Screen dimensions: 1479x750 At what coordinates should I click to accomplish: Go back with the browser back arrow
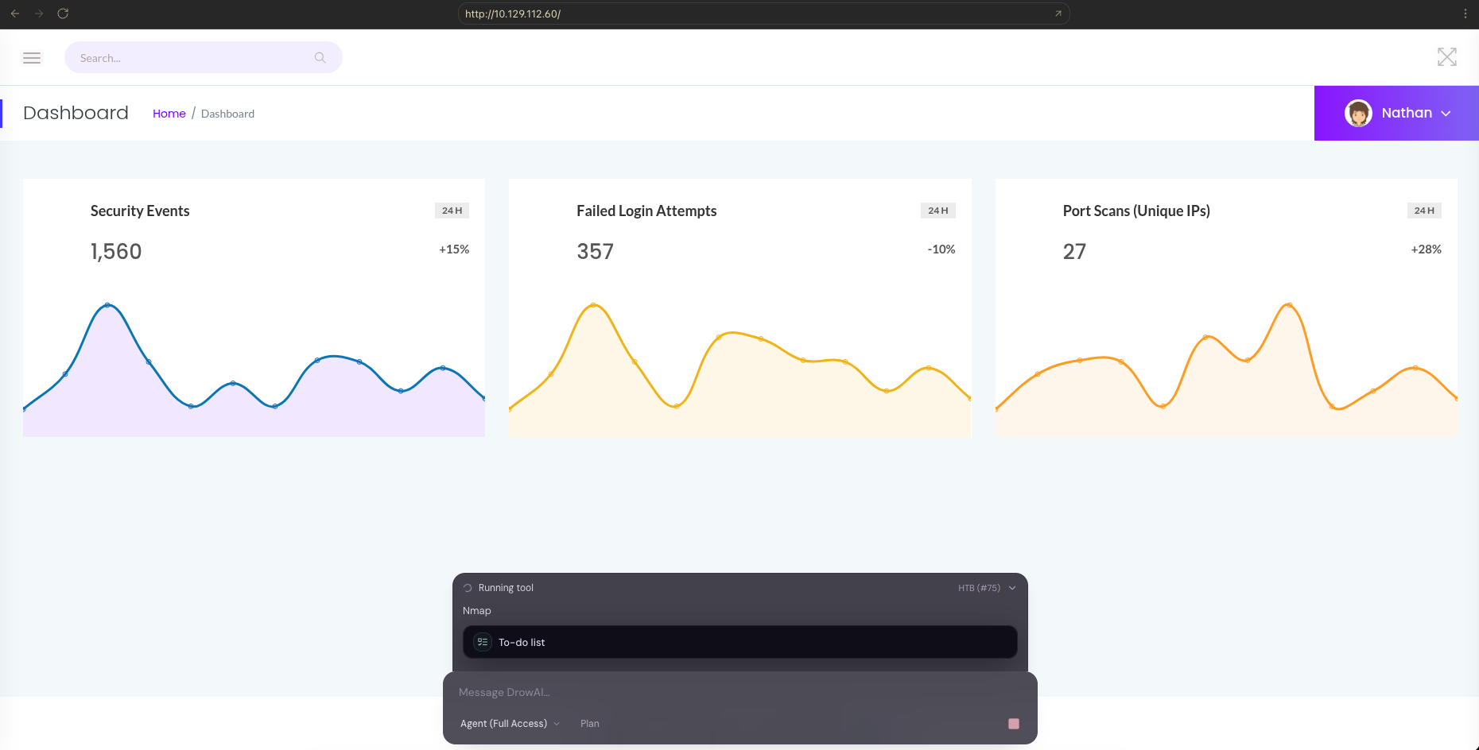15,14
